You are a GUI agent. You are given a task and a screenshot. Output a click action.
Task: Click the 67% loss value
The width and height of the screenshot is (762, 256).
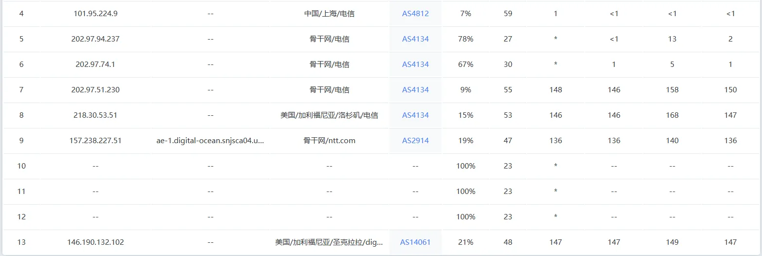click(466, 64)
